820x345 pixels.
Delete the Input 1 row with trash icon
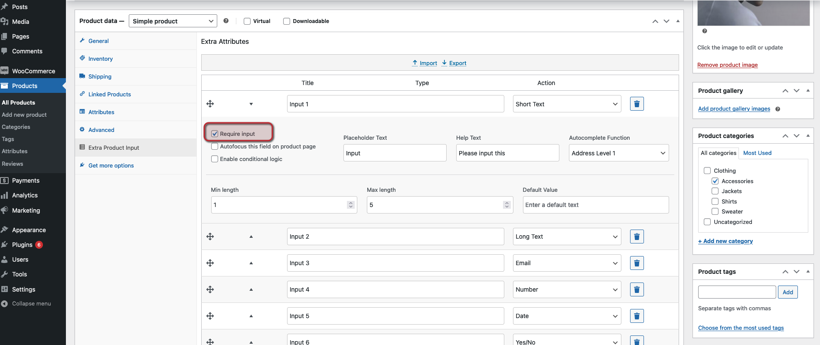pyautogui.click(x=637, y=104)
